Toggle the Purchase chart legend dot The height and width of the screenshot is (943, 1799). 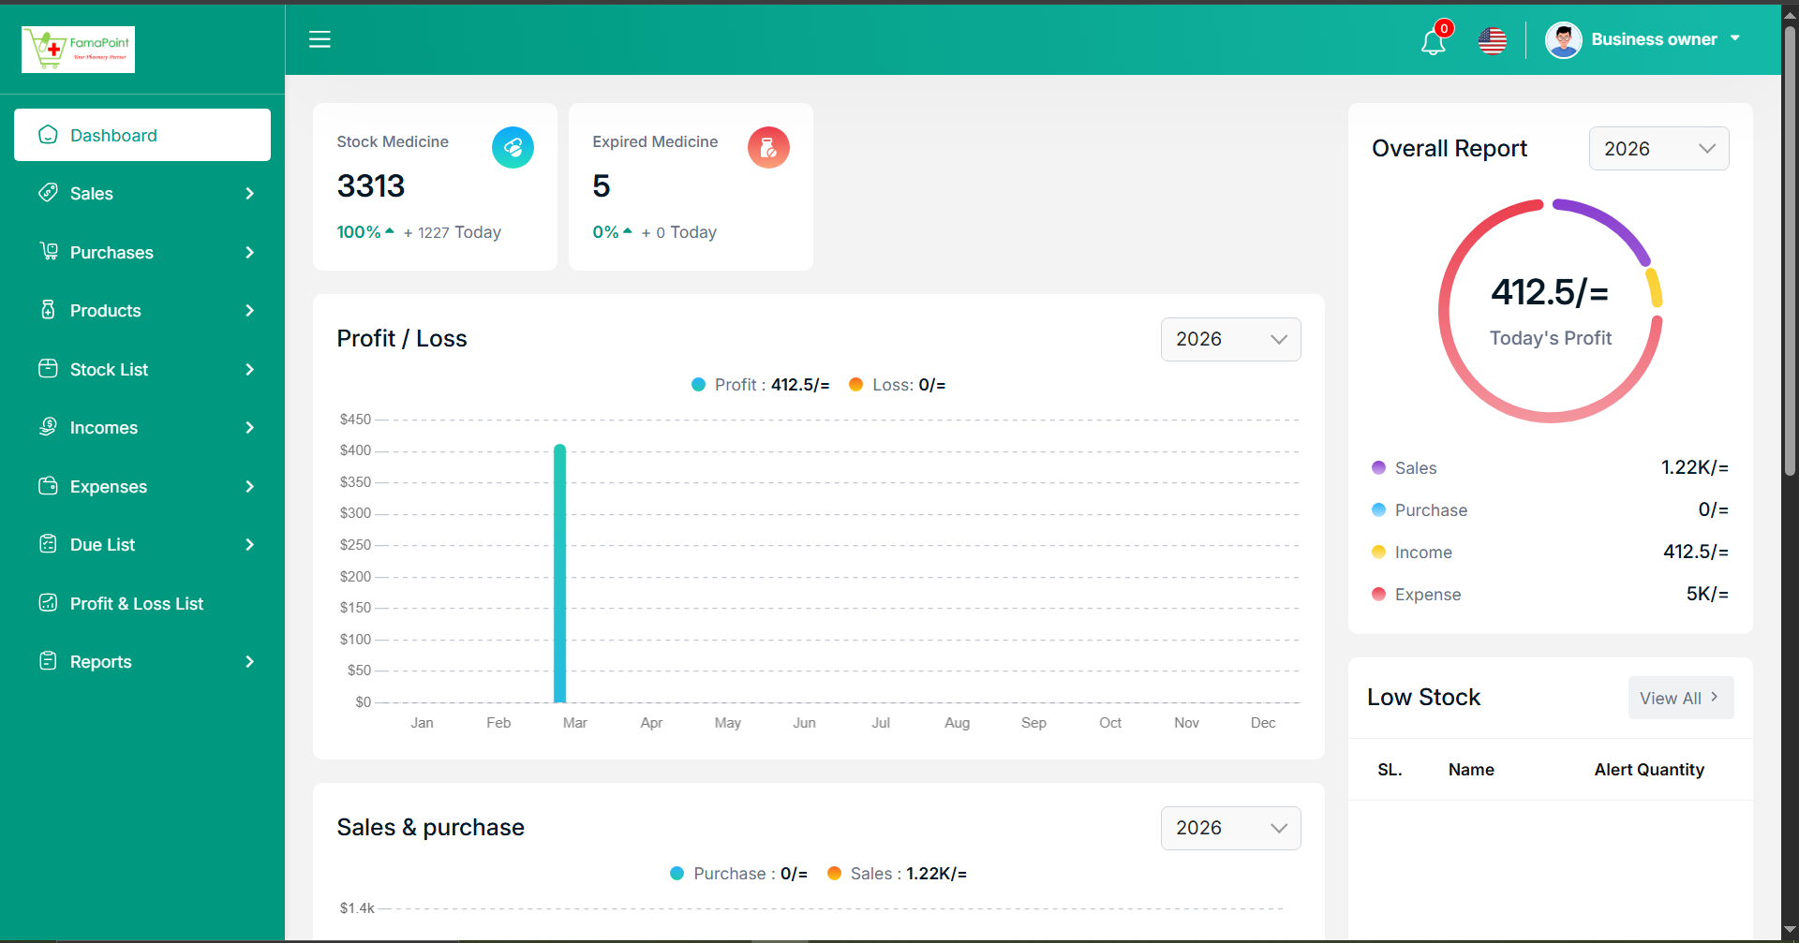coord(676,873)
